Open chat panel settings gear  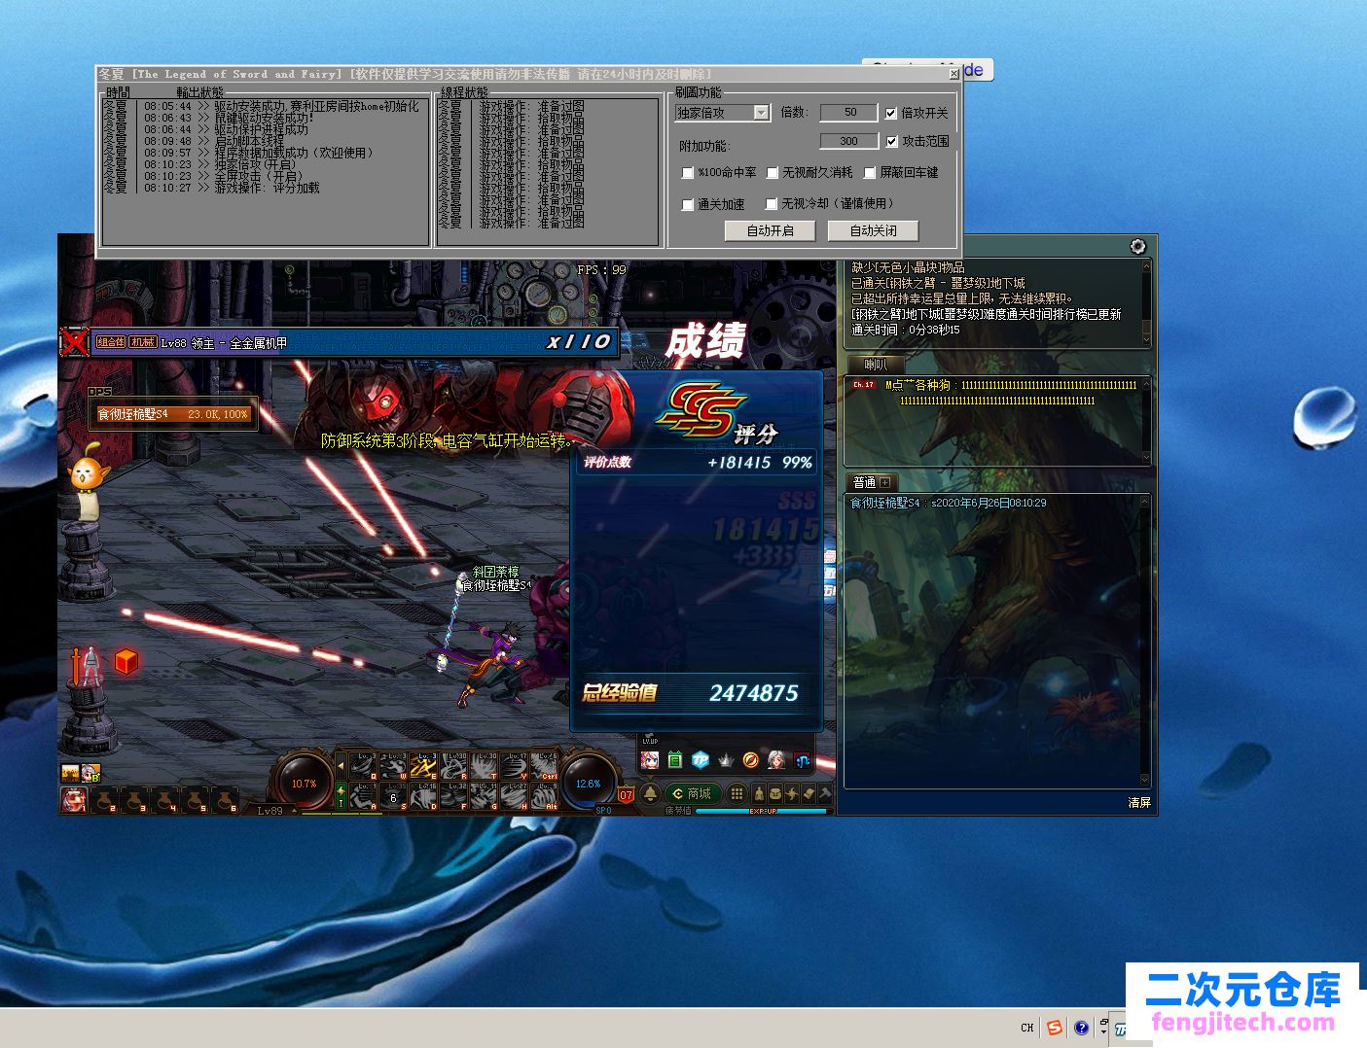[x=1137, y=247]
